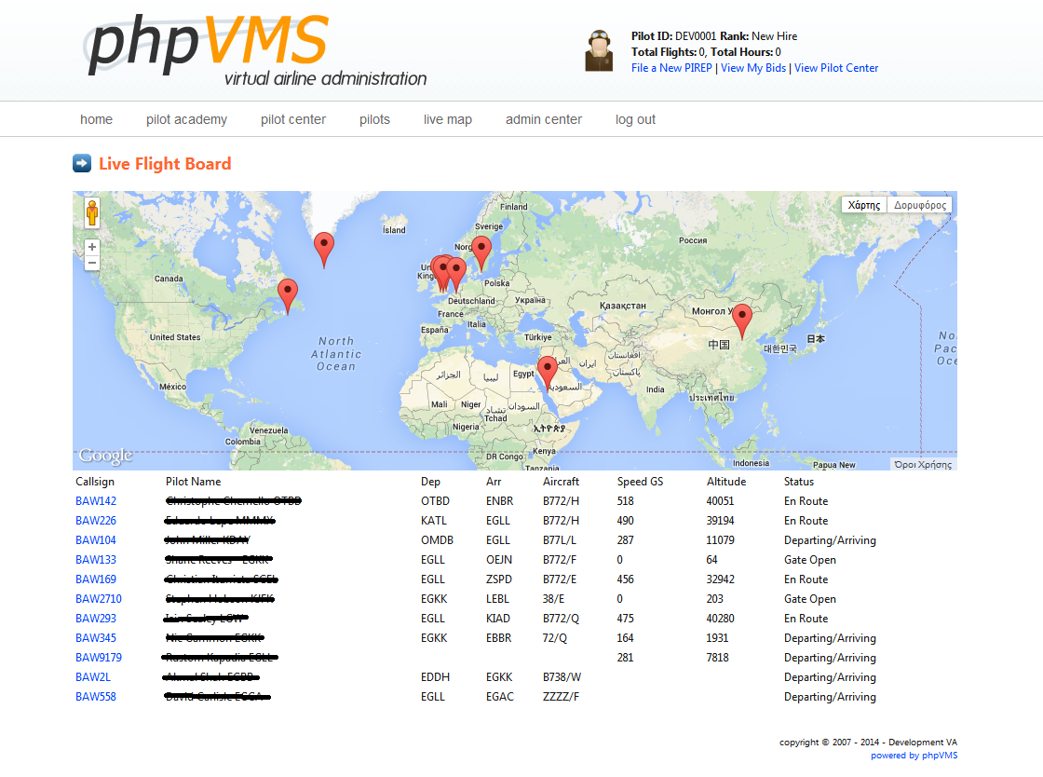Click the Pilot Name column header
The width and height of the screenshot is (1043, 777).
pos(194,482)
